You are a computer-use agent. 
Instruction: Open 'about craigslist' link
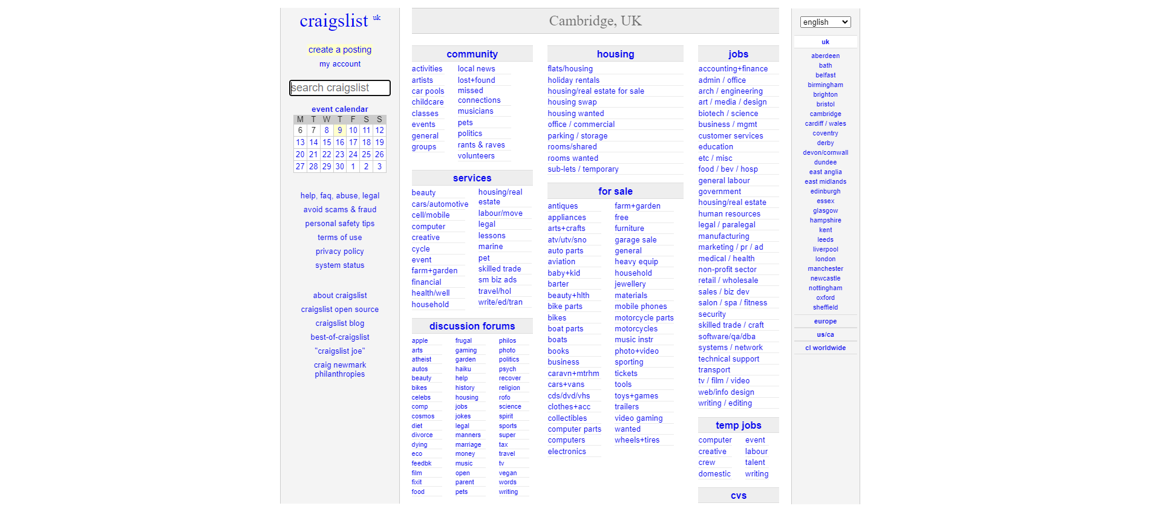(x=340, y=296)
